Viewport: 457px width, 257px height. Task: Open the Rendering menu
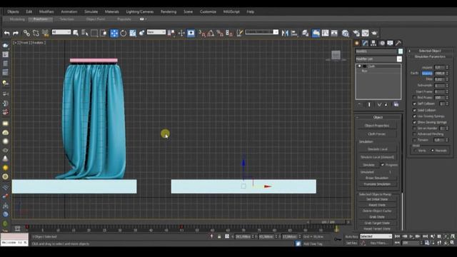pos(169,11)
